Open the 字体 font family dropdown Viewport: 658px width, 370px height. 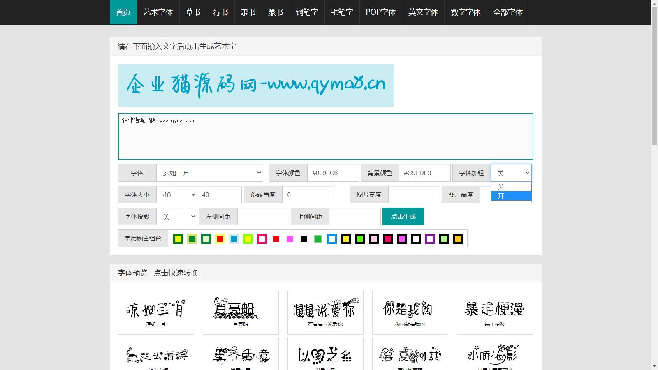[210, 173]
